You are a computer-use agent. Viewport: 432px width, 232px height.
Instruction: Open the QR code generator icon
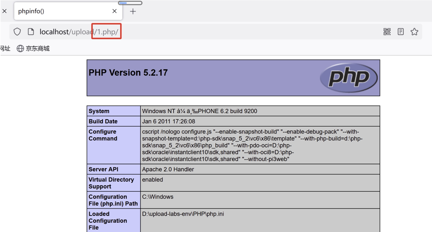387,32
